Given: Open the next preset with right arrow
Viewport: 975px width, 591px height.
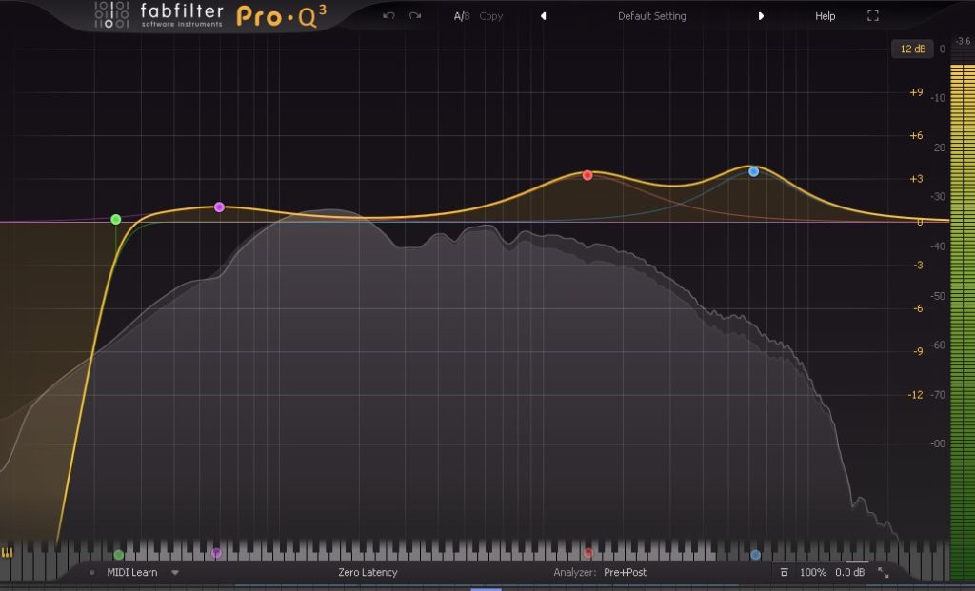Looking at the screenshot, I should 760,16.
